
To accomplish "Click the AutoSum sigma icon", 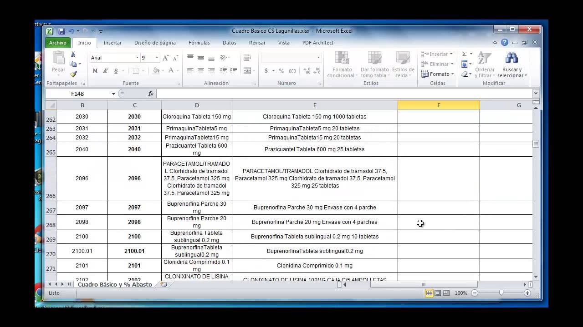I will coord(464,54).
